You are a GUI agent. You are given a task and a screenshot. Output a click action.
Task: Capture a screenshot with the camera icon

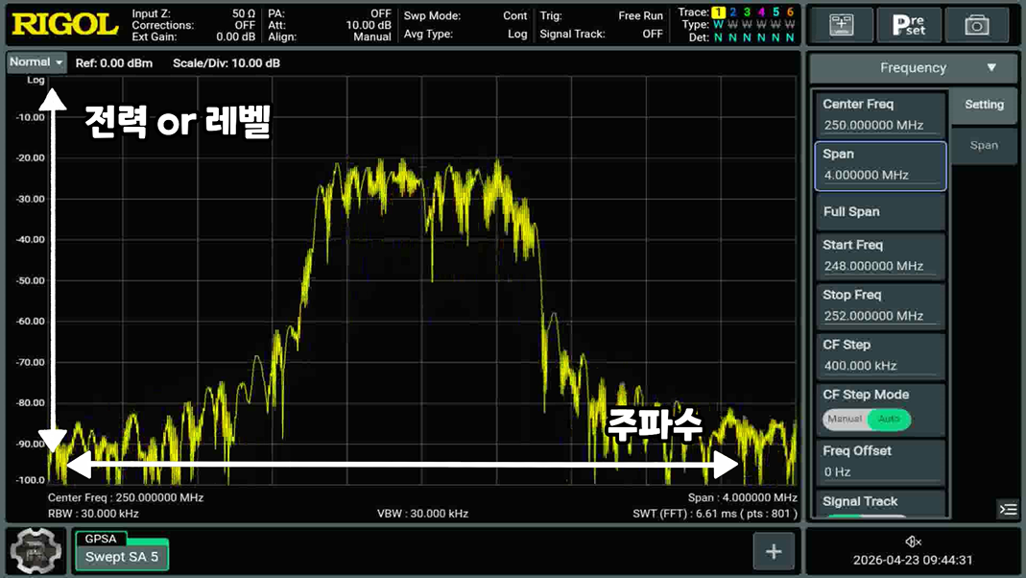point(976,25)
